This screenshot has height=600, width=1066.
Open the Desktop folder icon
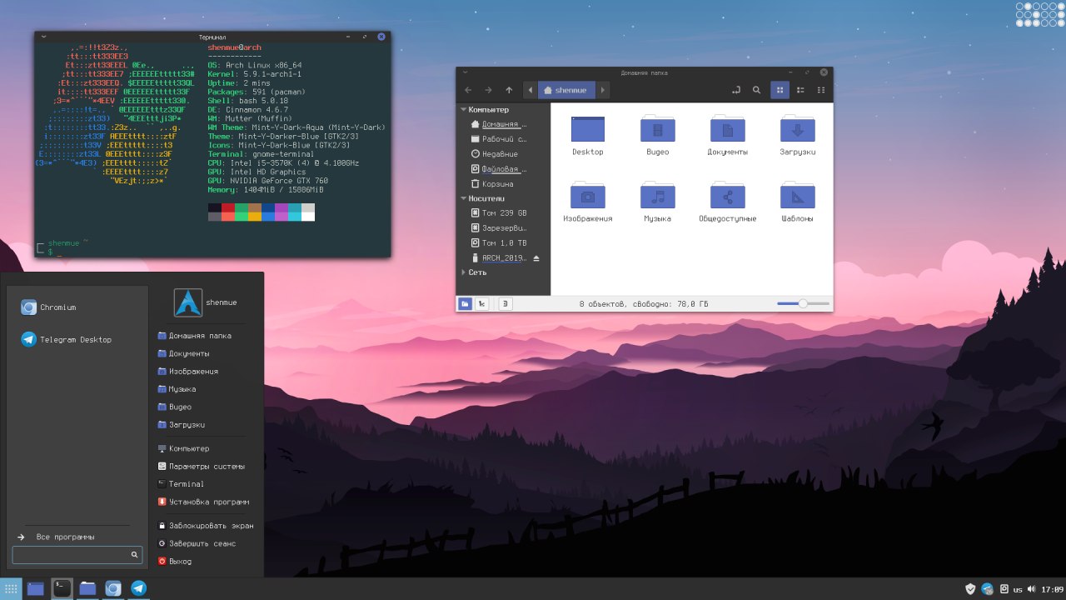click(588, 135)
